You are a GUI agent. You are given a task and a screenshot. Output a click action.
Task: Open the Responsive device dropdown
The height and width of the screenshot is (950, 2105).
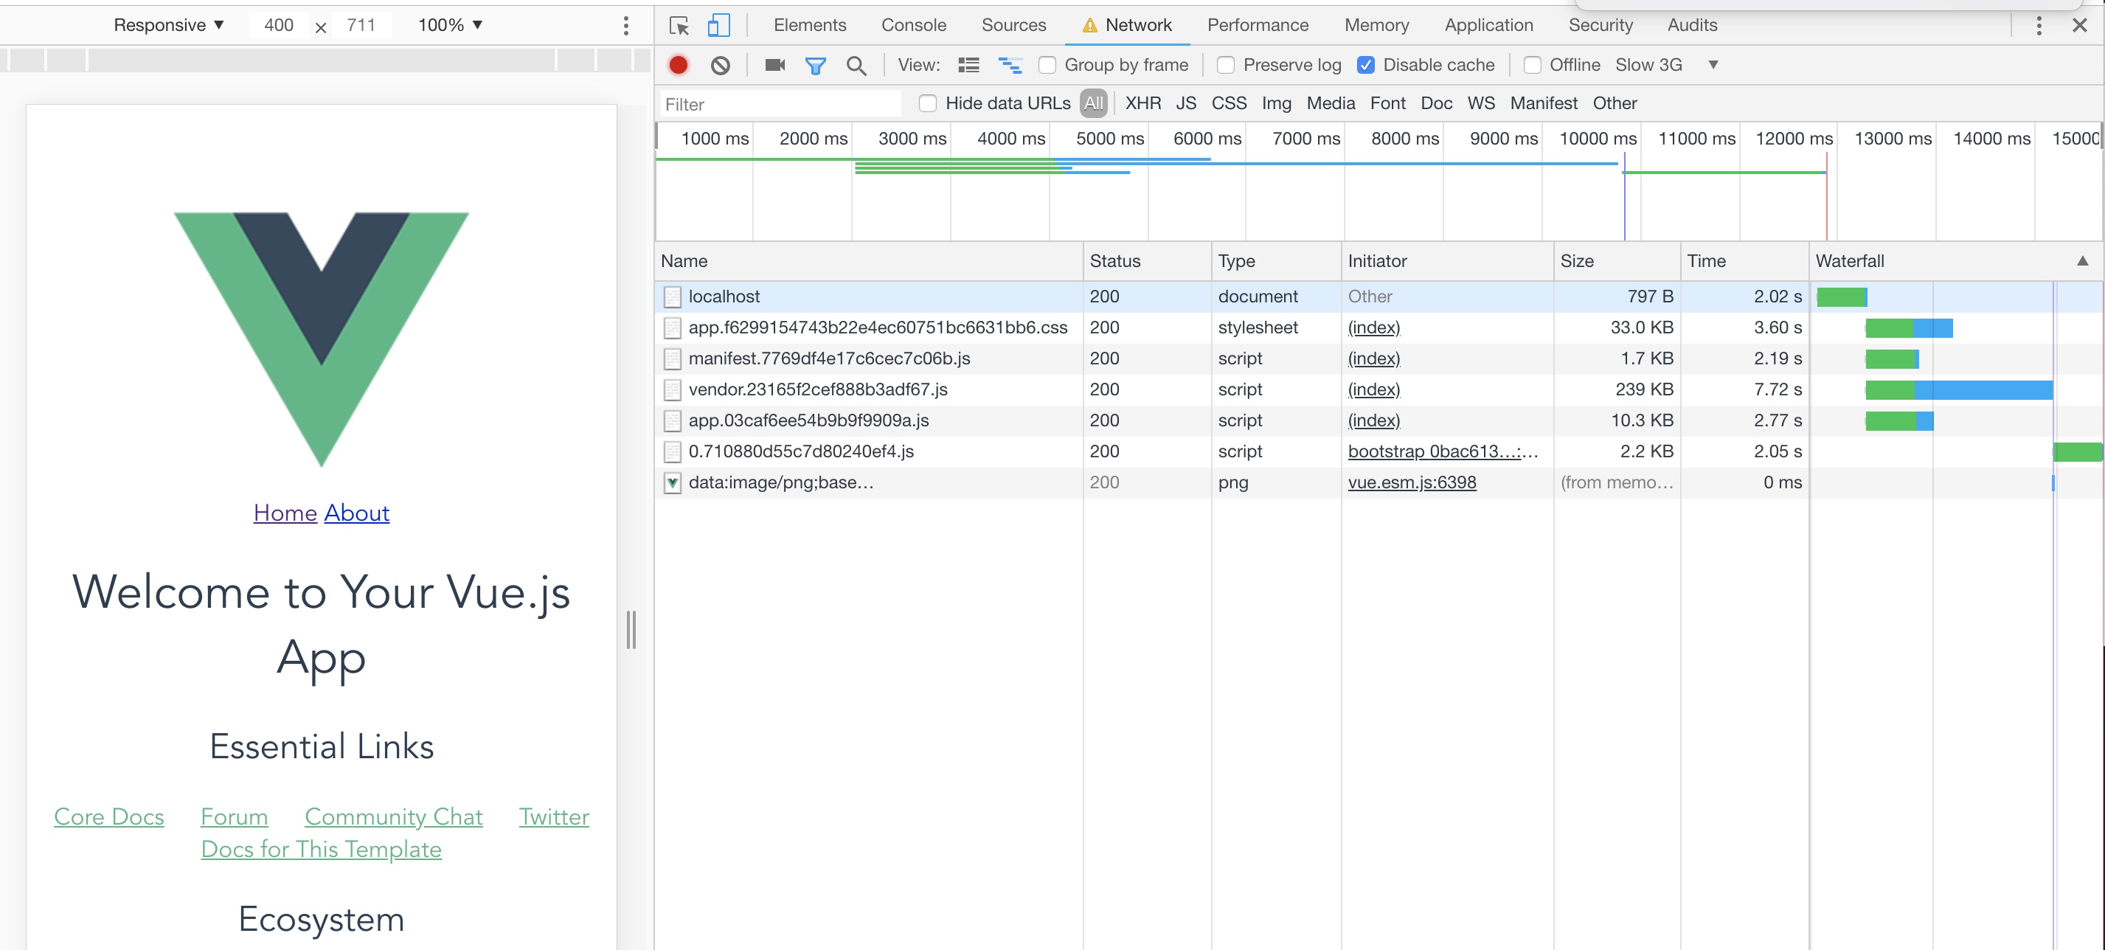[168, 25]
